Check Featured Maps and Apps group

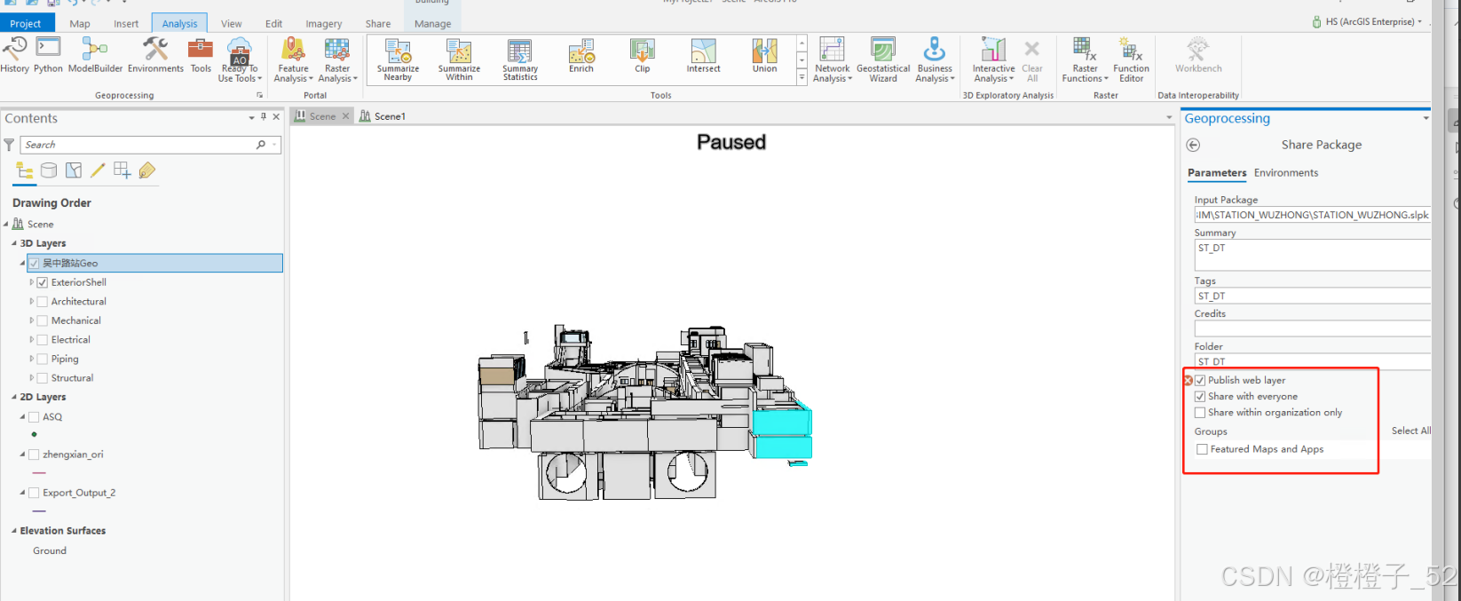point(1202,449)
